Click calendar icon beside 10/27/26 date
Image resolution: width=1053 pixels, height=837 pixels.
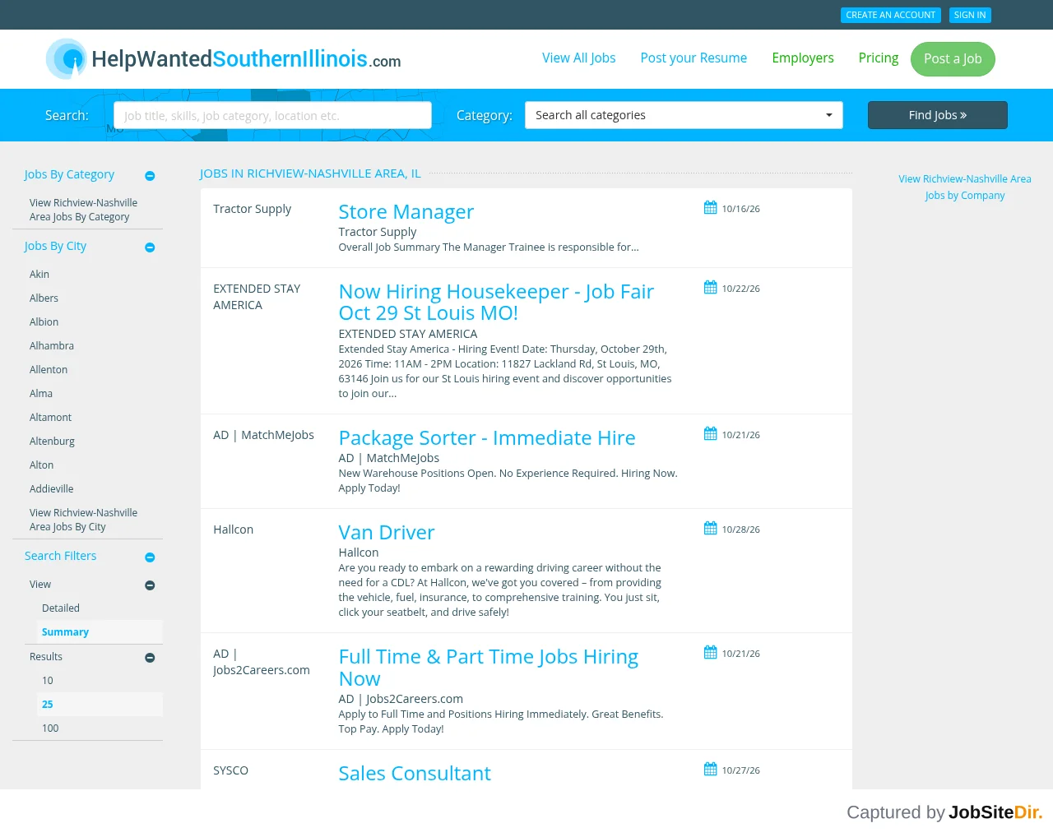711,770
